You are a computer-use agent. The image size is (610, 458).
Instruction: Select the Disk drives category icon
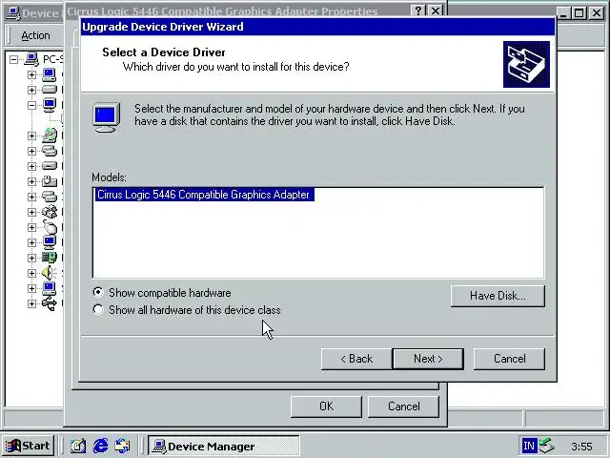pyautogui.click(x=50, y=90)
